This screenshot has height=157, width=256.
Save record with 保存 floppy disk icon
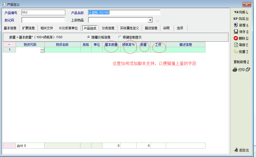coord(236,32)
